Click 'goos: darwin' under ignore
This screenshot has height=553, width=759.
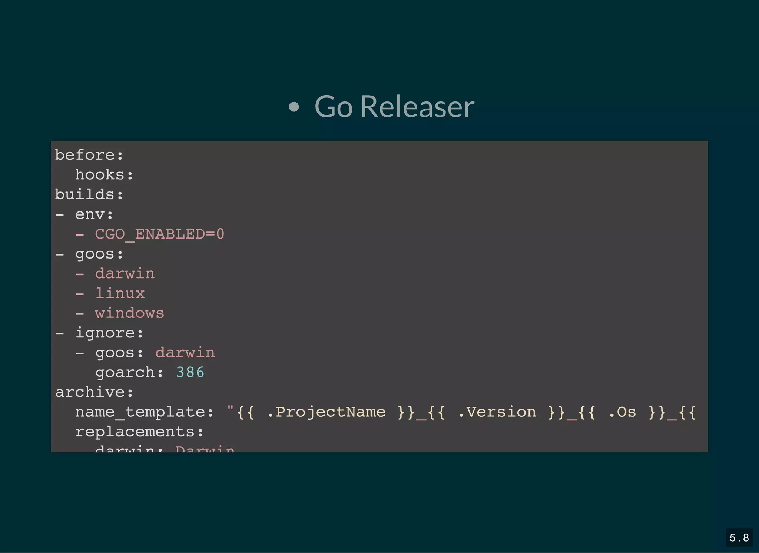click(x=155, y=352)
